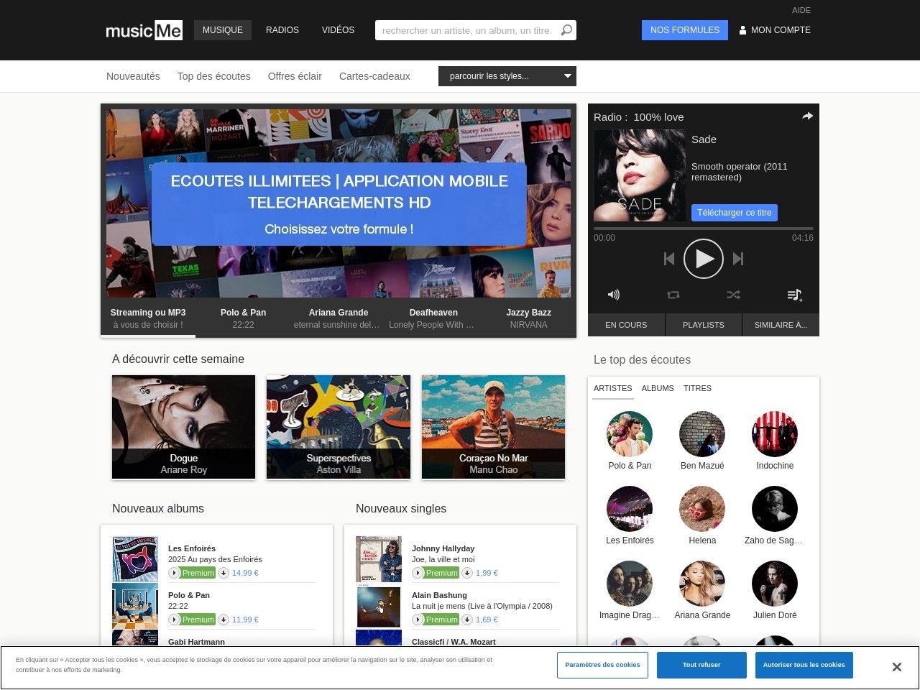Switch to SIMILAIRE À... tab

click(x=781, y=325)
